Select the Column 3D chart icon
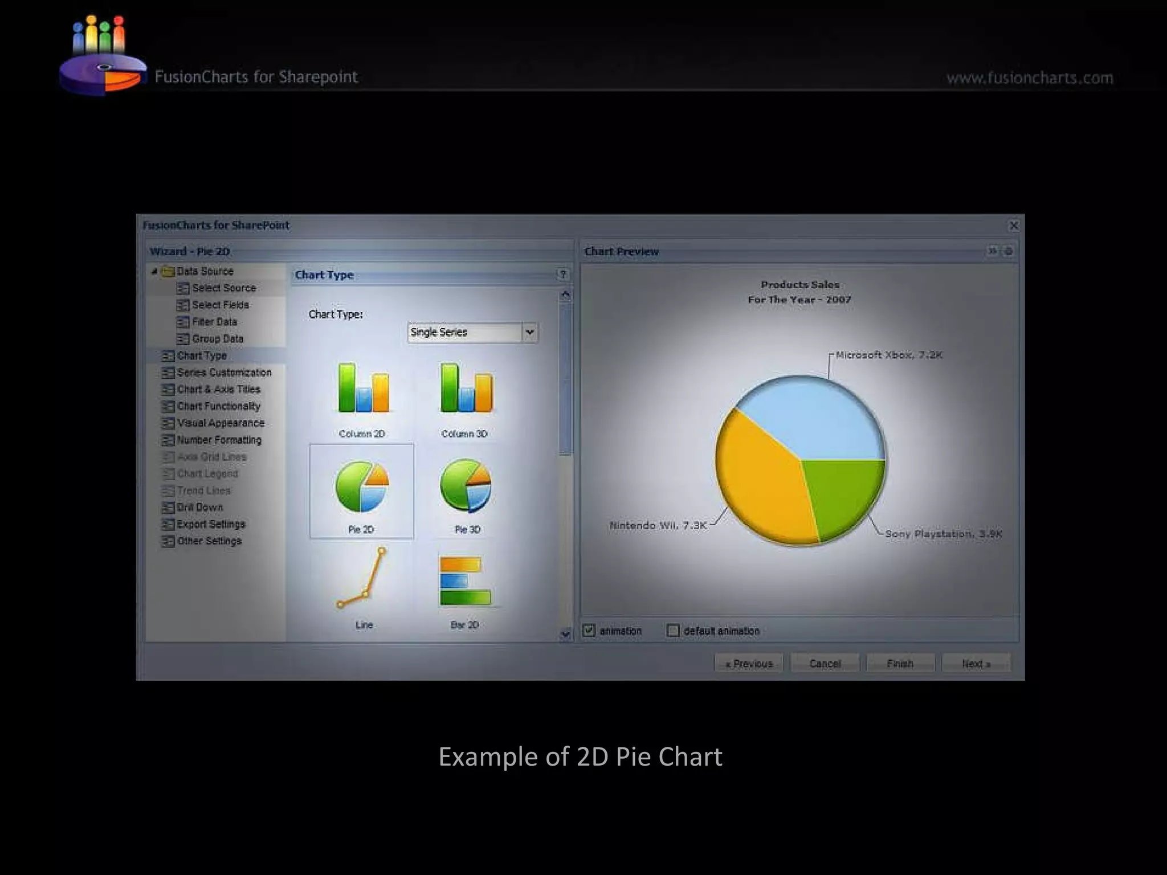 pos(466,388)
